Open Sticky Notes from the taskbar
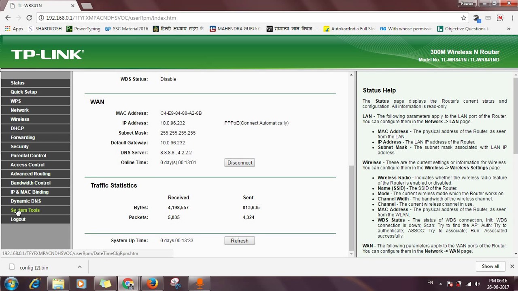518x291 pixels. pyautogui.click(x=105, y=284)
